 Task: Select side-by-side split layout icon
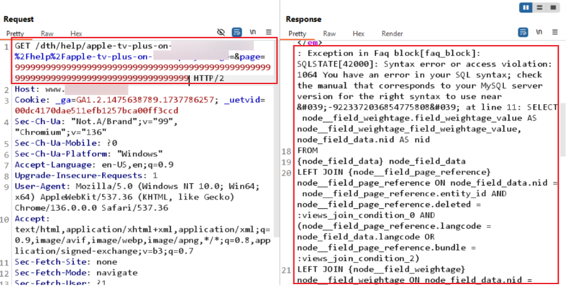[x=527, y=8]
